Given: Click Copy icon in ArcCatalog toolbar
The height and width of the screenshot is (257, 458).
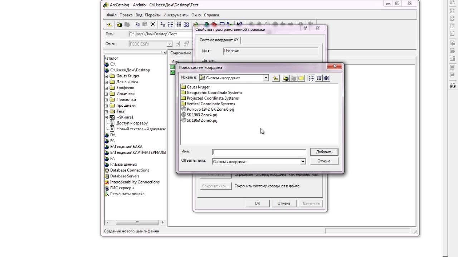Looking at the screenshot, I should pos(137,25).
